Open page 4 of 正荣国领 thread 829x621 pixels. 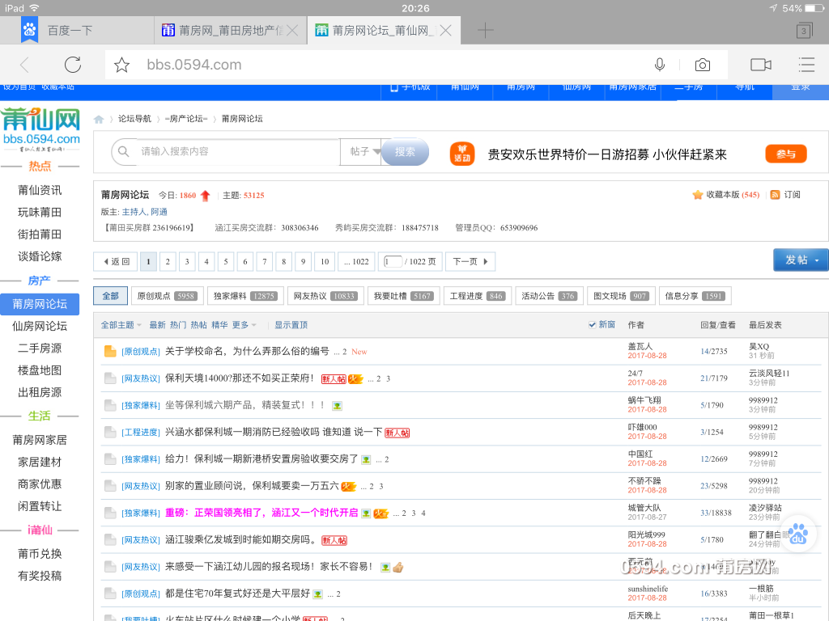coord(423,513)
